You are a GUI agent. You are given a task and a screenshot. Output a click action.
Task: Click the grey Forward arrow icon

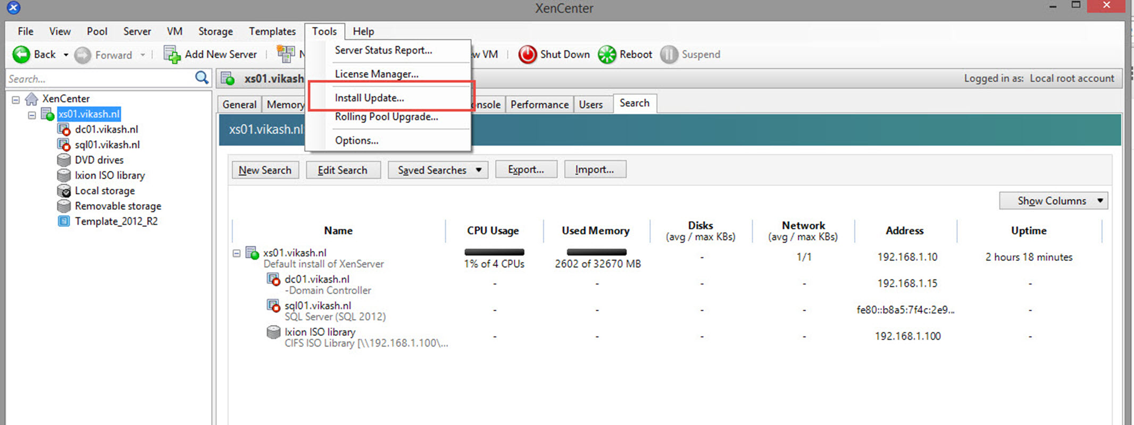click(82, 55)
